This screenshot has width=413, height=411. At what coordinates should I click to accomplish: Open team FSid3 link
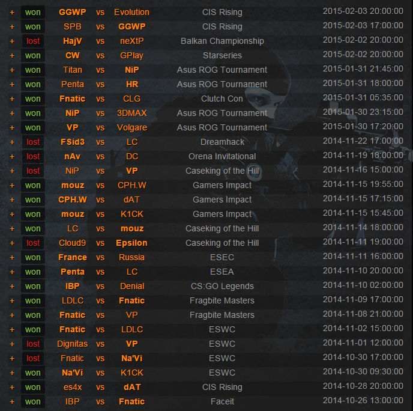(x=73, y=142)
